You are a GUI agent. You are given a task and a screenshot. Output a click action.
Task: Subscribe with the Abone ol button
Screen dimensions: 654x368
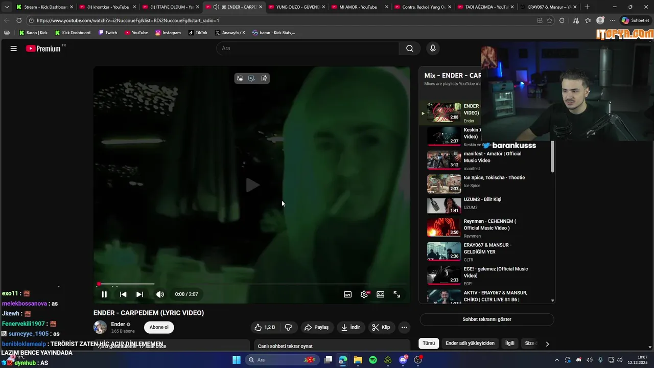pyautogui.click(x=159, y=328)
